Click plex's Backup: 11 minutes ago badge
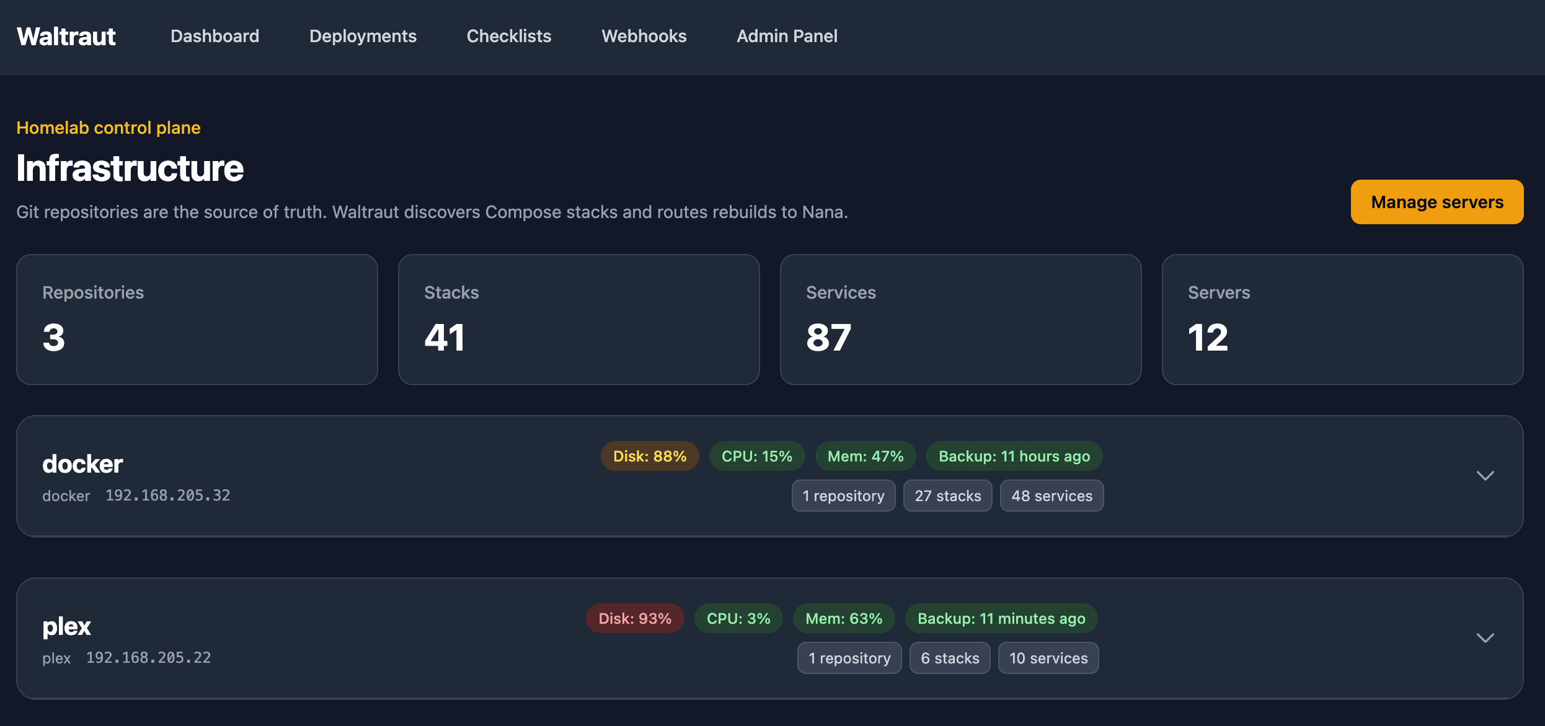The image size is (1545, 726). [x=1001, y=618]
